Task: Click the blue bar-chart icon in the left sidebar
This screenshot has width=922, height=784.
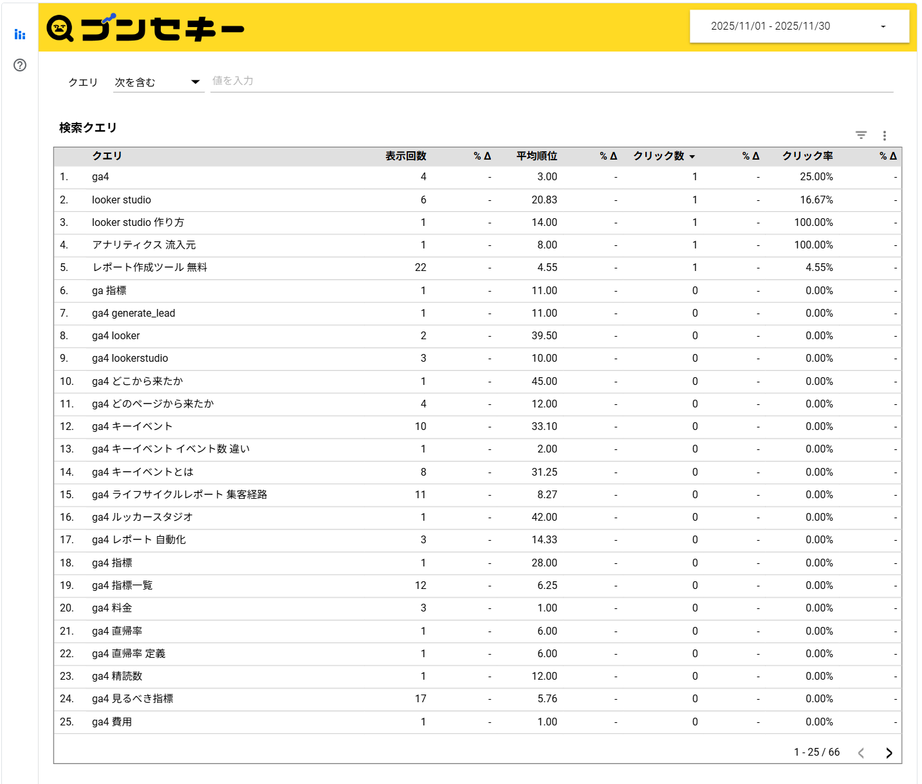Action: 20,34
